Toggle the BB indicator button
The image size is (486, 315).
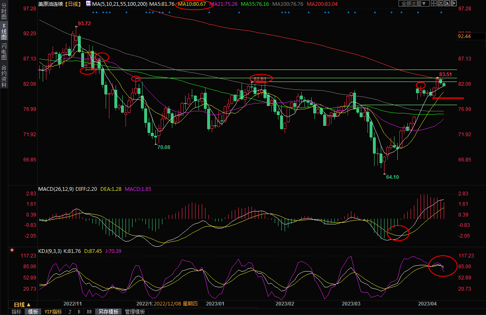click(x=89, y=312)
